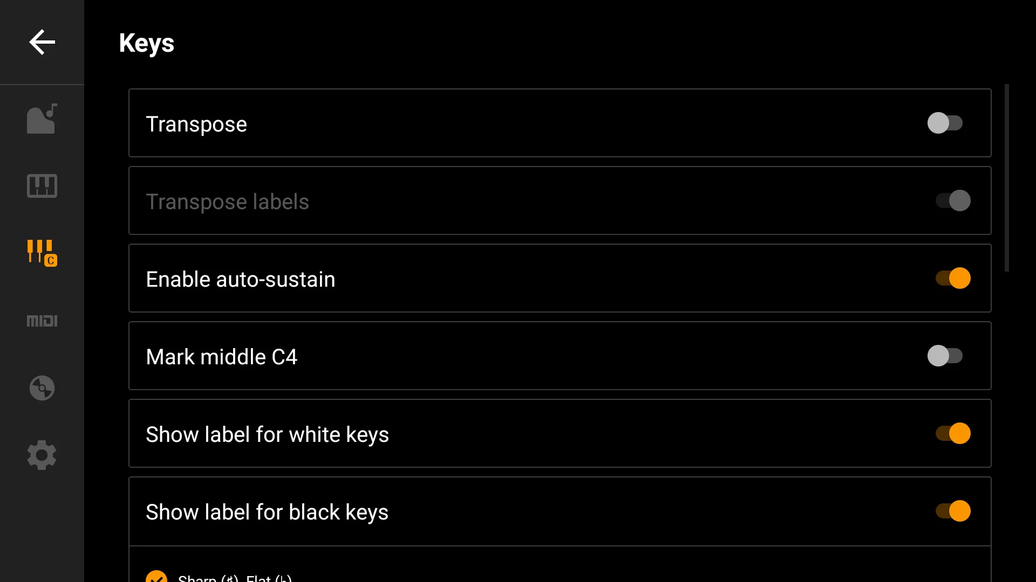
Task: Click the Mark middle C4 row text
Action: coord(222,357)
